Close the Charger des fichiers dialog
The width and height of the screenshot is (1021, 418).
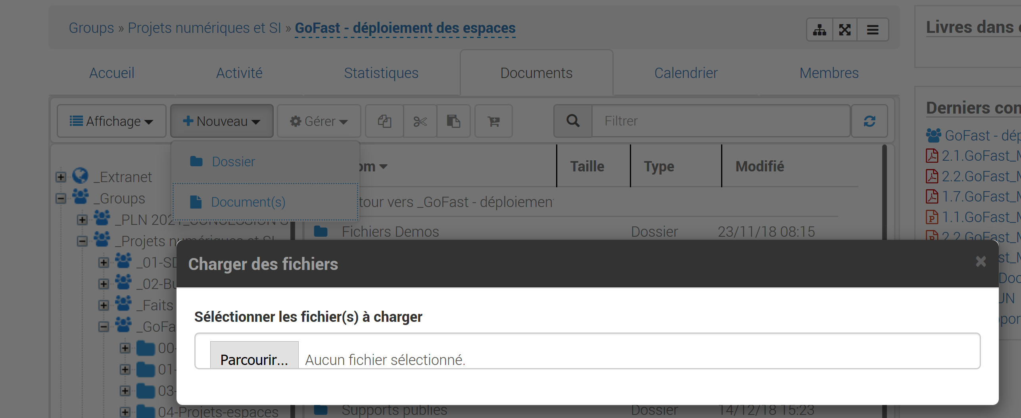(x=981, y=262)
